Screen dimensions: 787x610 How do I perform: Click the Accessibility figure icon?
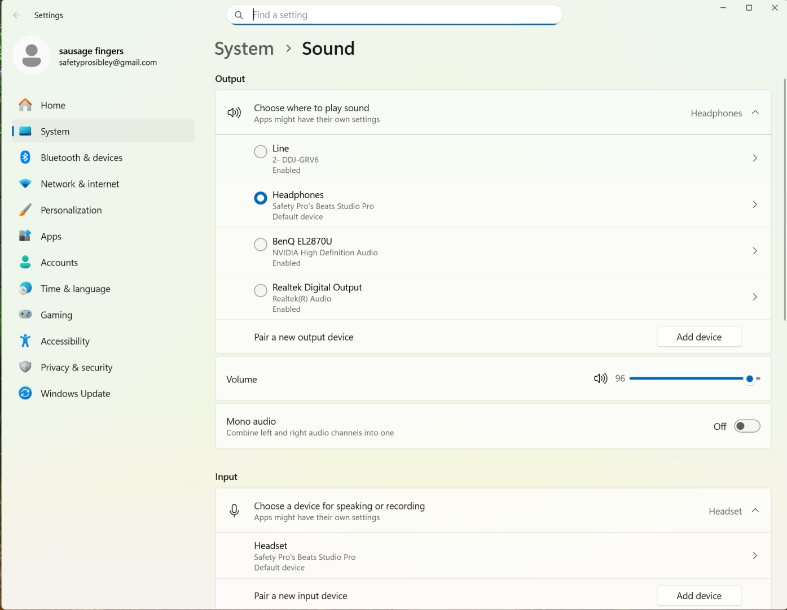point(25,341)
